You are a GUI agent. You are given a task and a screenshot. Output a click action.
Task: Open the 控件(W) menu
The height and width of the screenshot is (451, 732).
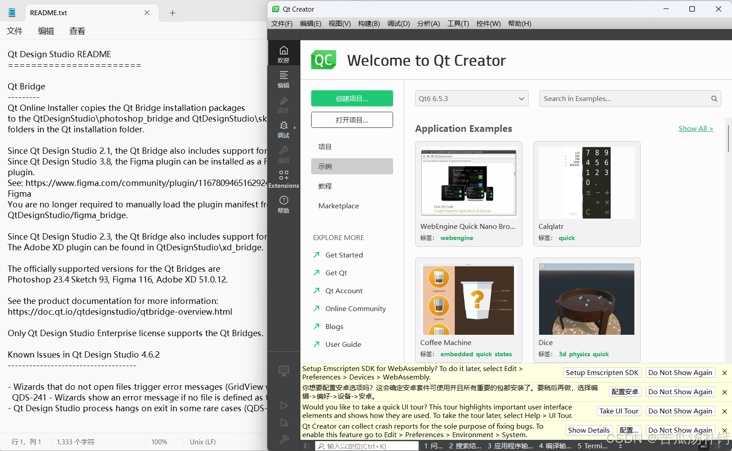coord(488,24)
